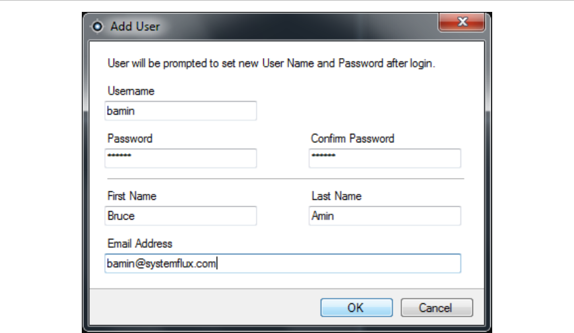
Task: Click the Last Name field with Amin
Action: click(x=385, y=216)
